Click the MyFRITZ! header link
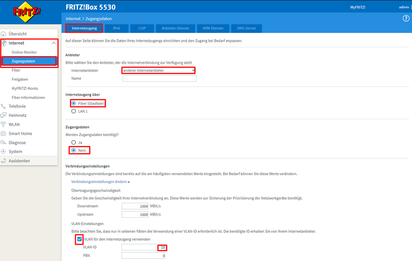The height and width of the screenshot is (261, 412). coord(358,7)
